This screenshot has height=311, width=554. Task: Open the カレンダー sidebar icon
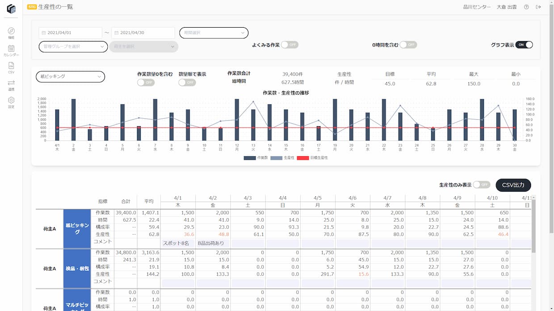(11, 48)
